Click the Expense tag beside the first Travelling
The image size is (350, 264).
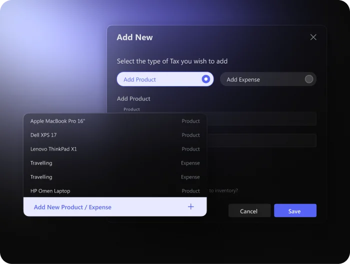click(x=190, y=163)
